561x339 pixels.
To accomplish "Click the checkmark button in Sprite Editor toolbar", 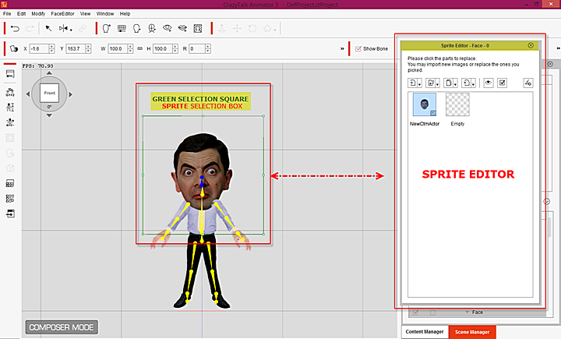I will click(x=503, y=82).
